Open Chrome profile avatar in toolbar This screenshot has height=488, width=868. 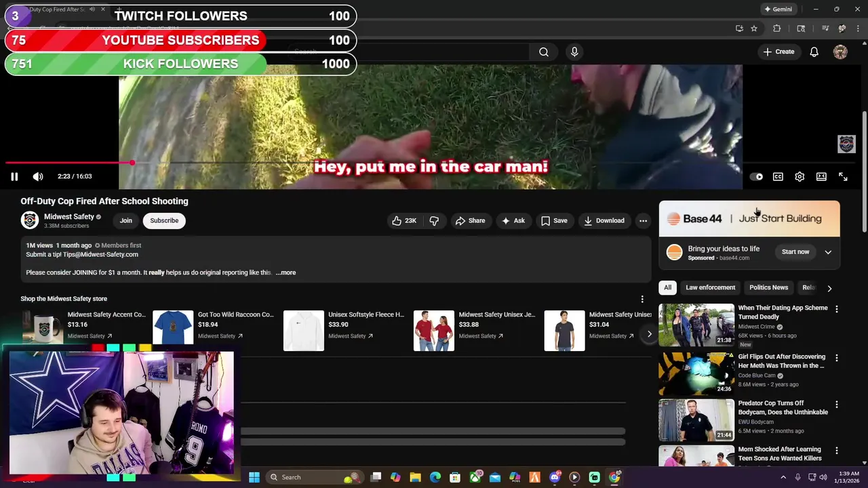842,28
